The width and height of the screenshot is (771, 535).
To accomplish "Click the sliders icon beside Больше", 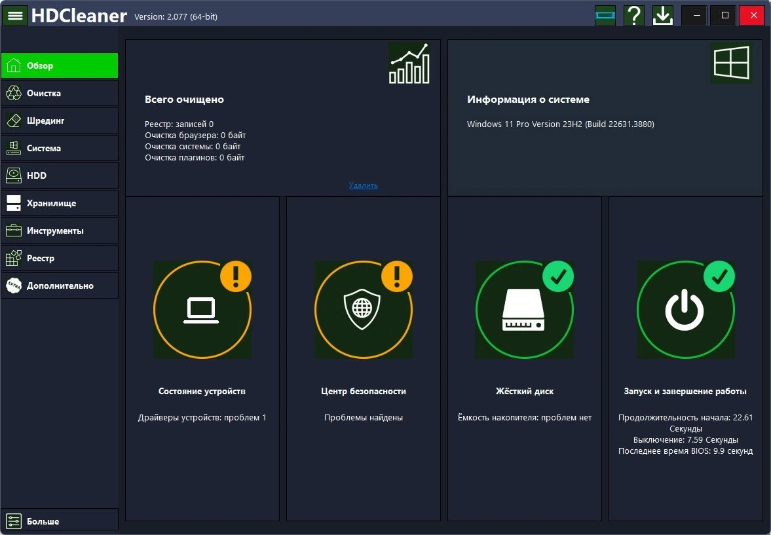I will 14,521.
